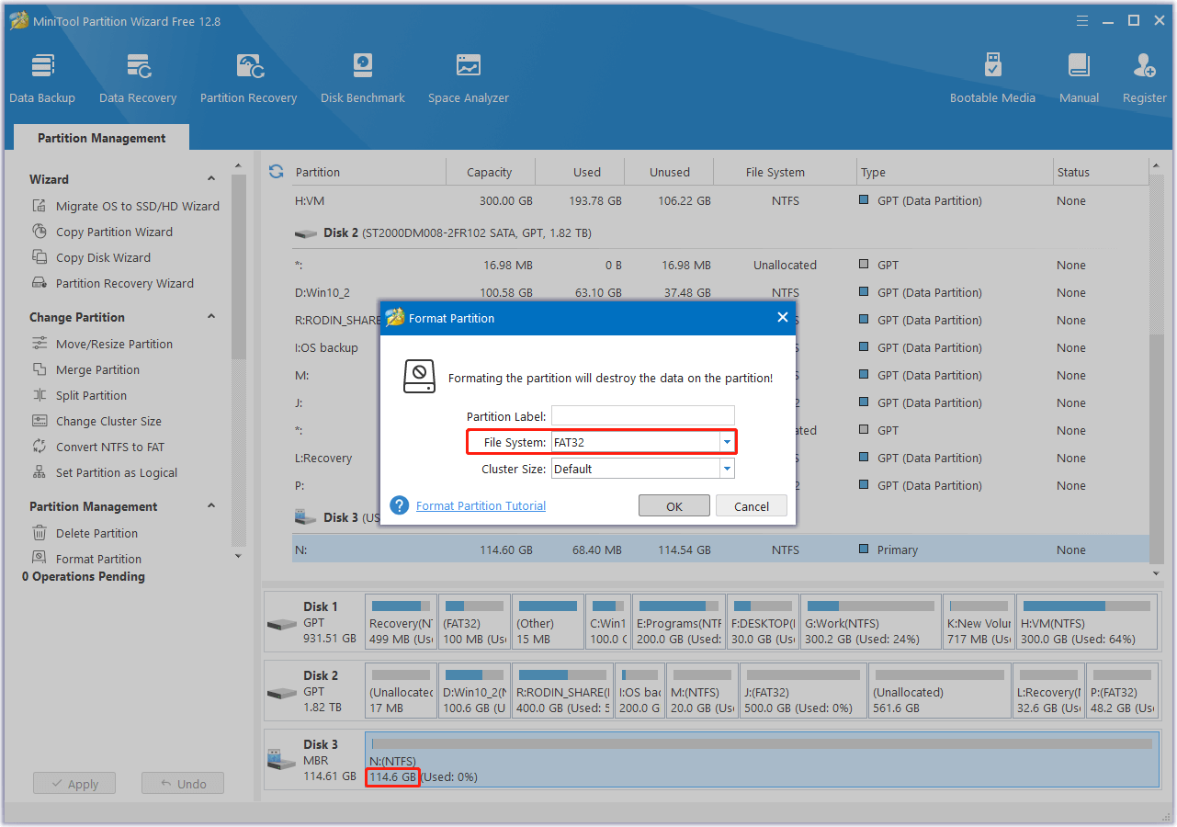Viewport: 1177px width, 827px height.
Task: Open Space Analyzer
Action: tap(469, 78)
